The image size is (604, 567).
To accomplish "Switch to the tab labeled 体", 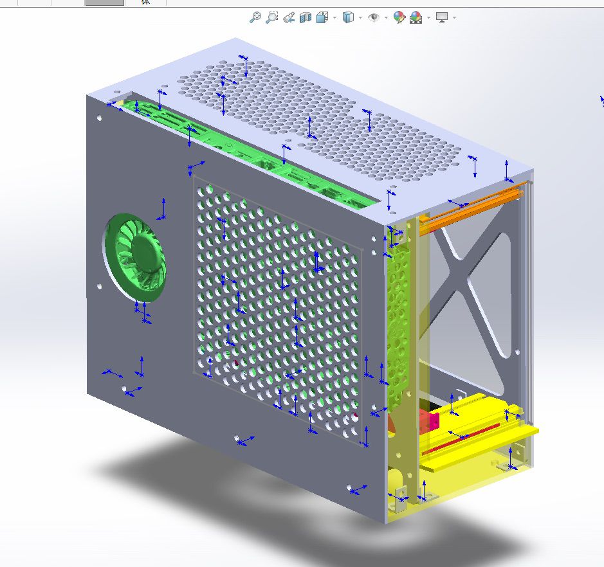I will 146,3.
